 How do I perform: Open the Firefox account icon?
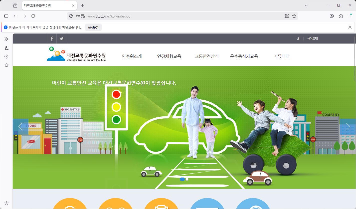tap(332, 16)
